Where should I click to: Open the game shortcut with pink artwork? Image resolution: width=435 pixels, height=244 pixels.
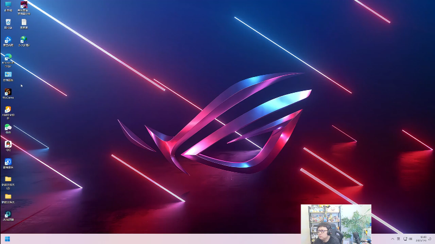click(x=24, y=8)
